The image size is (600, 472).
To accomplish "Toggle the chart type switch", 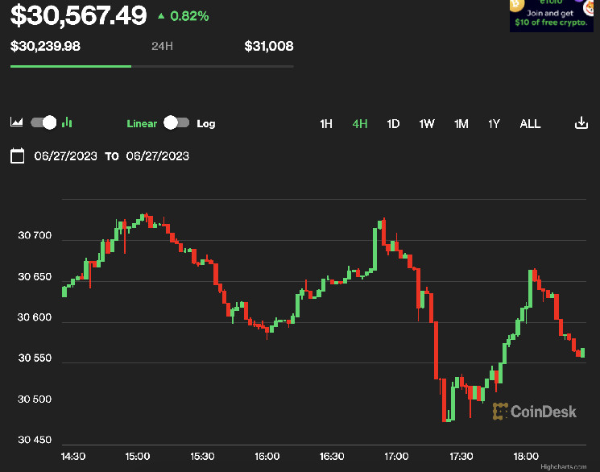I will 43,122.
